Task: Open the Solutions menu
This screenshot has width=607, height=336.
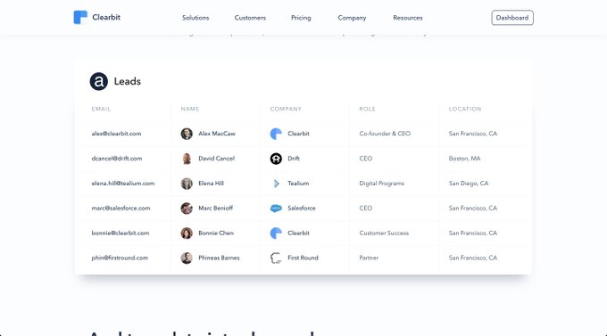Action: tap(195, 18)
